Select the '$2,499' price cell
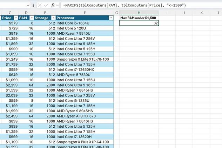222x148 pixels. 9,116
